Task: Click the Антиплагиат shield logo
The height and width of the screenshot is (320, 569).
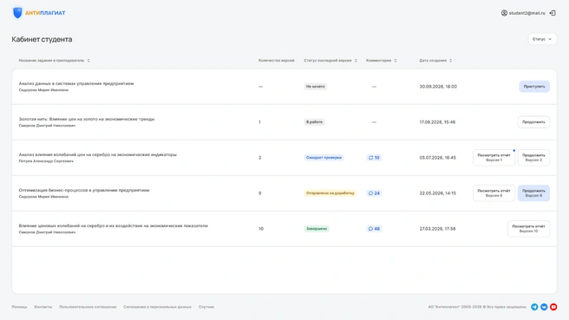Action: click(x=17, y=13)
